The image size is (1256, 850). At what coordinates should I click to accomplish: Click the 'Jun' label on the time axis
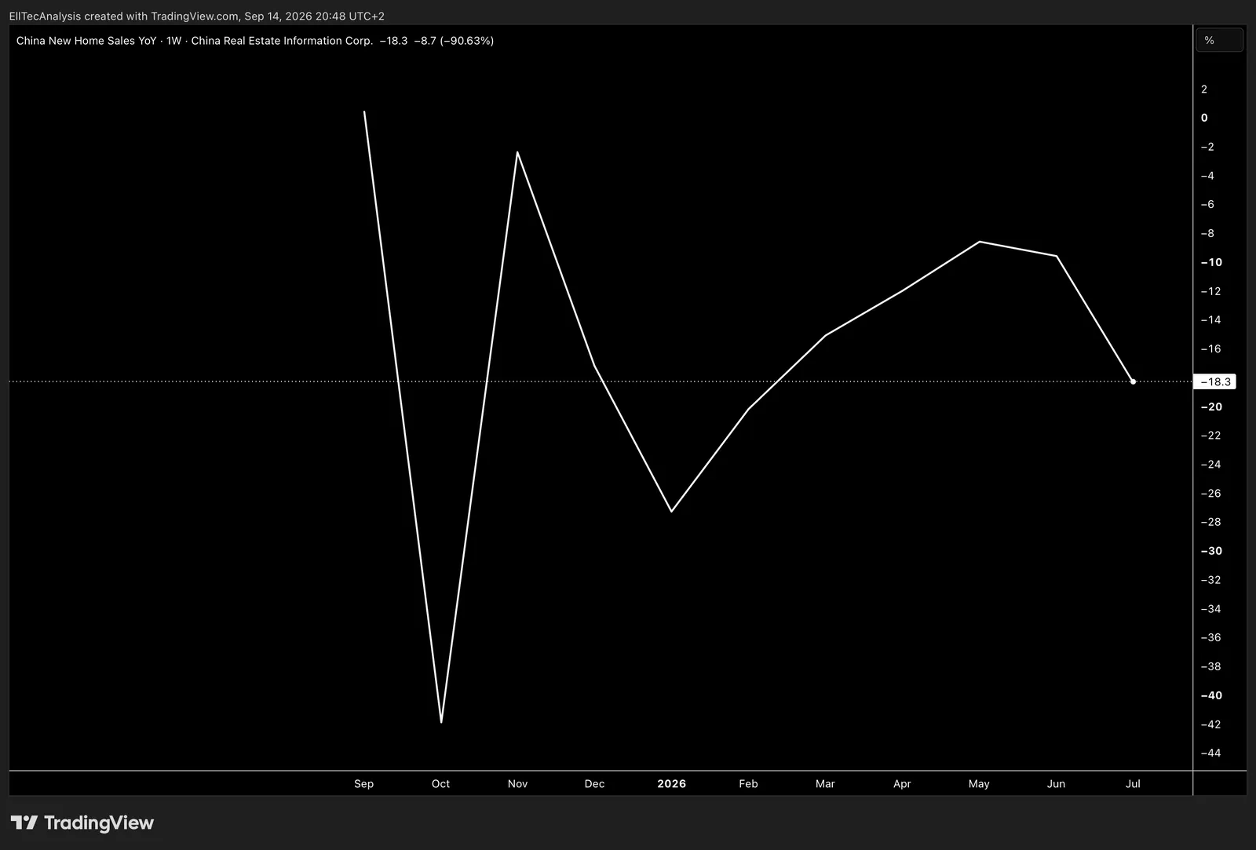coord(1056,783)
